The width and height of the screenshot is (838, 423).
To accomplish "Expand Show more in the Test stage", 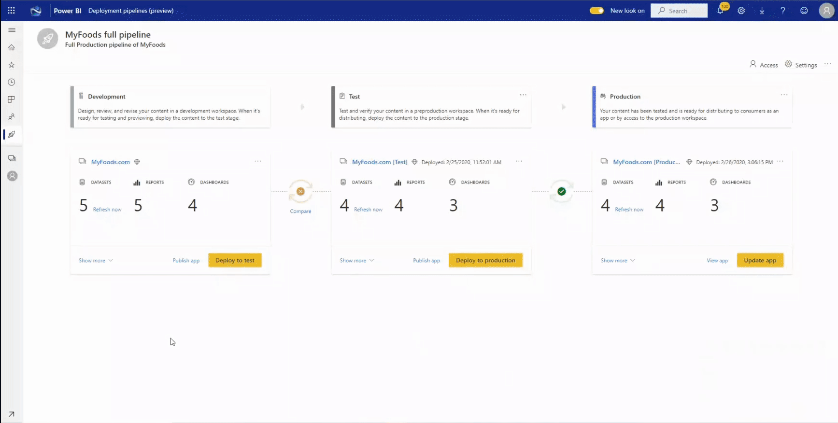I will [356, 260].
